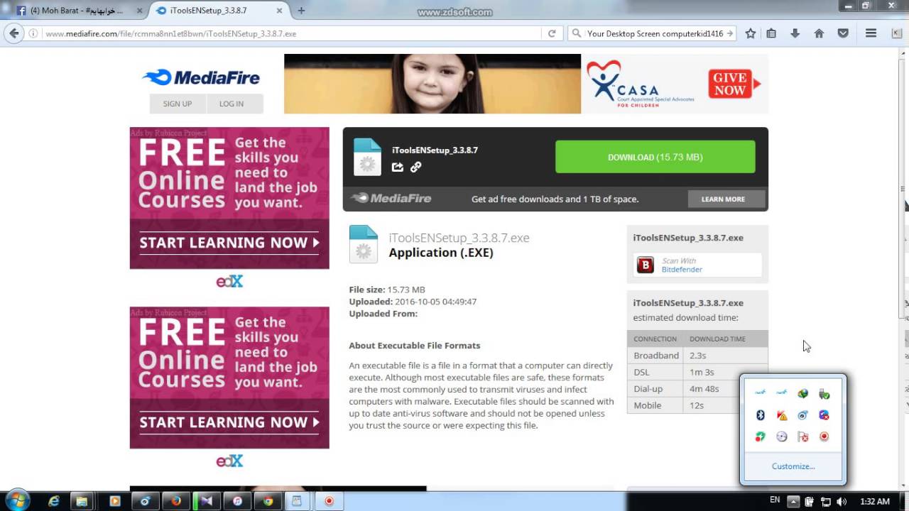Open the media player taskbar icon
Image resolution: width=909 pixels, height=511 pixels.
tap(114, 500)
